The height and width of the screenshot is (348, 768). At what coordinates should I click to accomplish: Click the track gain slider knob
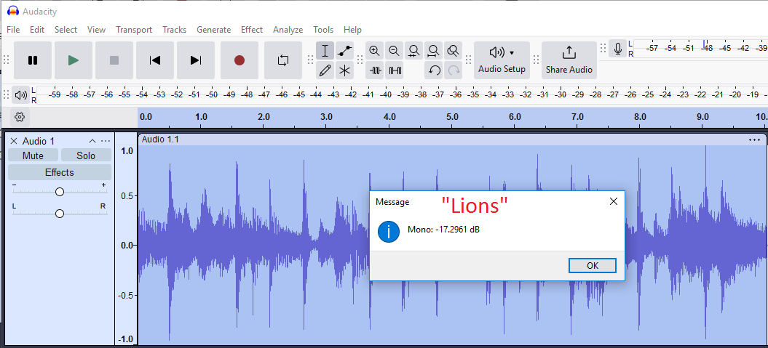click(x=59, y=192)
